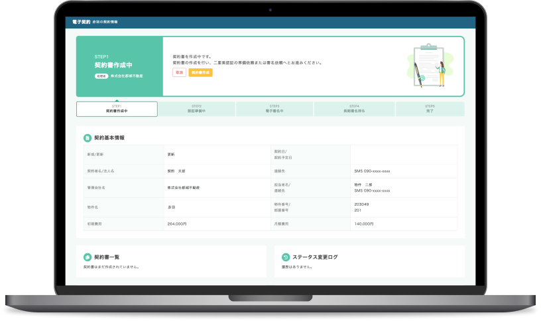Click the ステータス変更ログ history icon
The height and width of the screenshot is (321, 541).
pyautogui.click(x=286, y=257)
